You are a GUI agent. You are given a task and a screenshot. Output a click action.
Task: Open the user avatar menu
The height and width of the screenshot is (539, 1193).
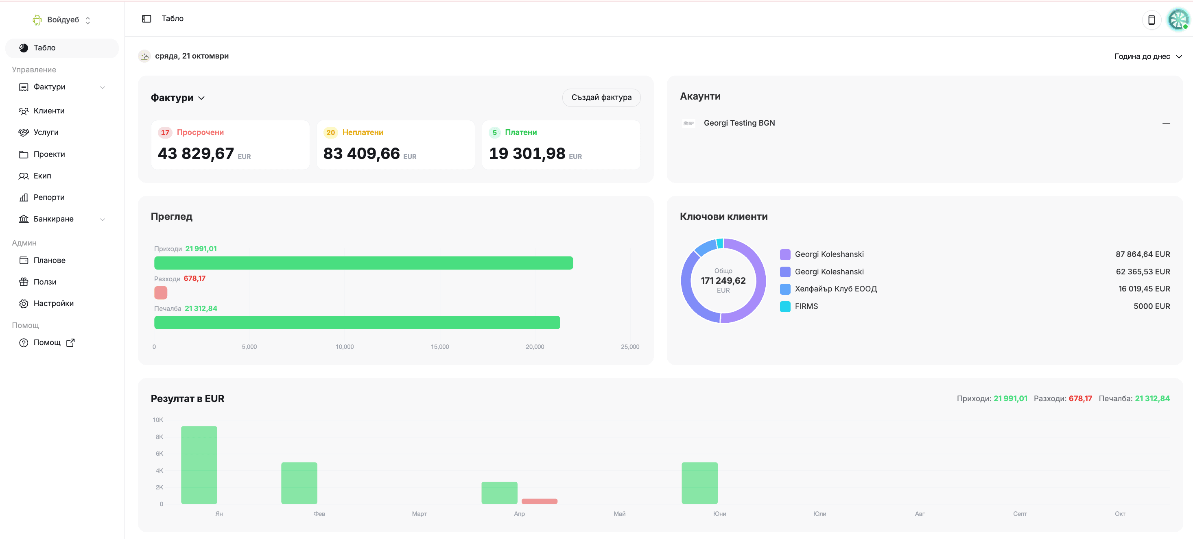point(1178,20)
